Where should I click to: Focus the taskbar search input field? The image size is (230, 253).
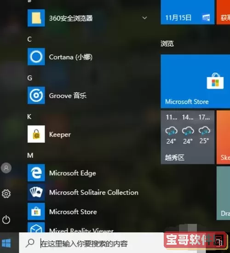(92, 243)
